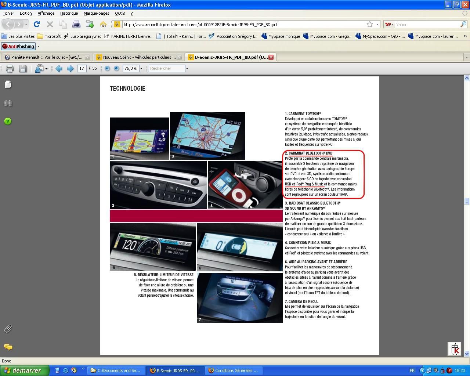
Task: Show desktop from quick launch
Action: tap(57, 370)
